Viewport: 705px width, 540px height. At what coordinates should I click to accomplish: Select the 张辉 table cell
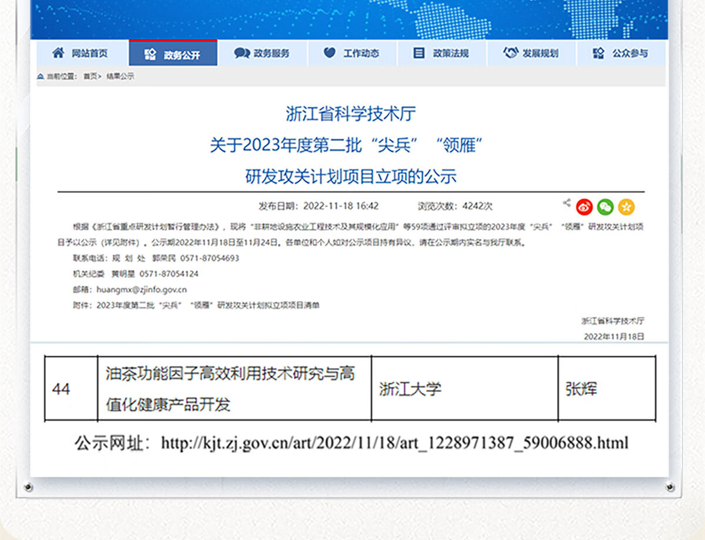click(581, 389)
